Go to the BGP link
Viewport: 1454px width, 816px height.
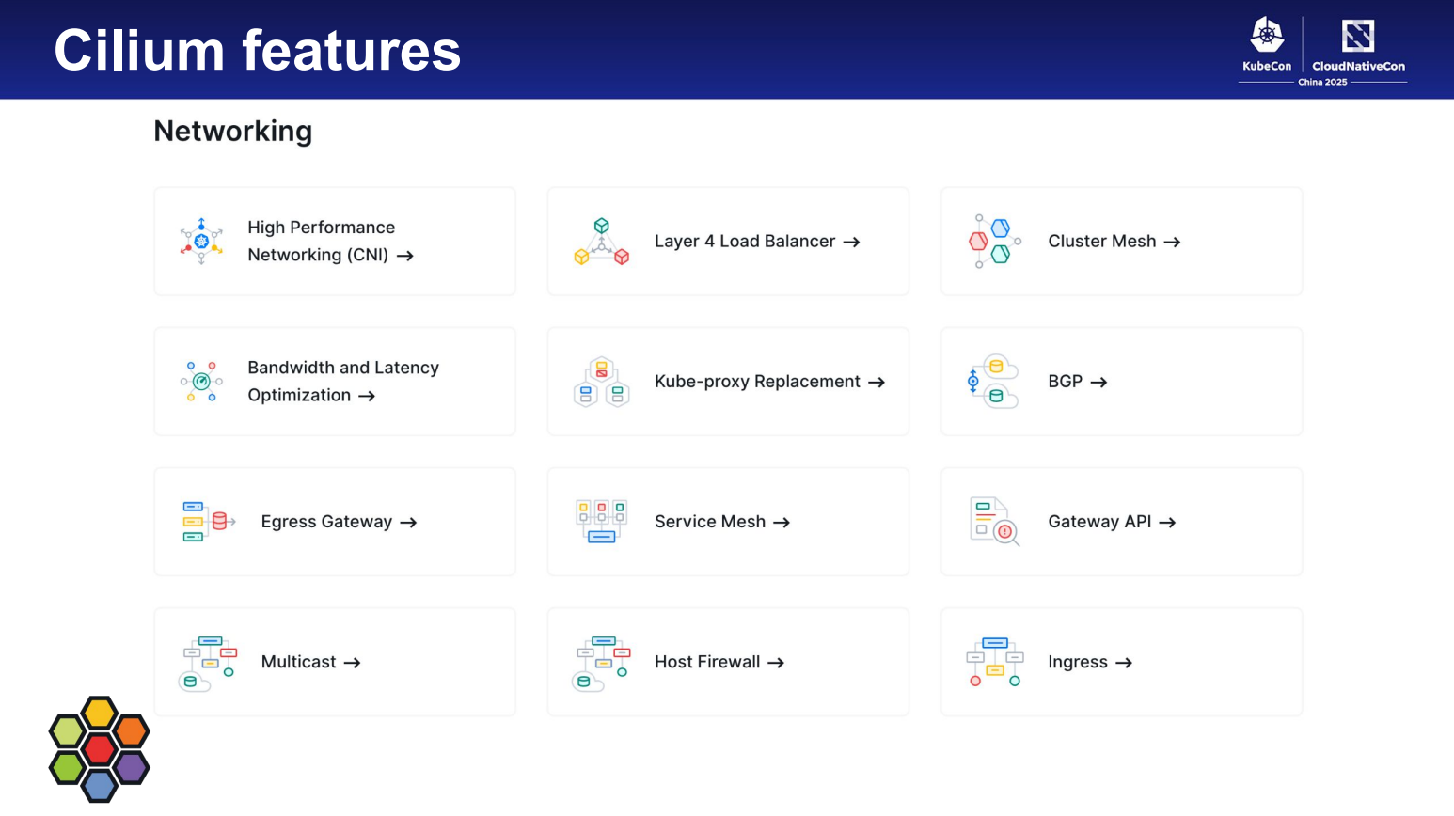pos(1078,382)
